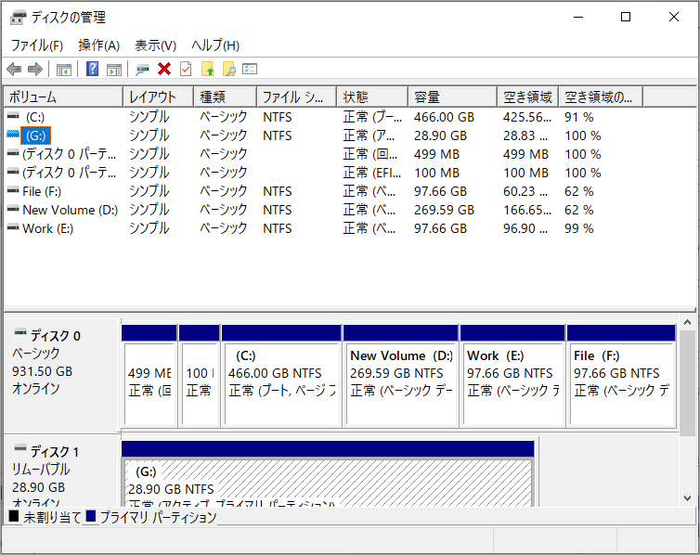Image resolution: width=700 pixels, height=555 pixels.
Task: Open the ヘルプ(H) menu
Action: coord(215,45)
